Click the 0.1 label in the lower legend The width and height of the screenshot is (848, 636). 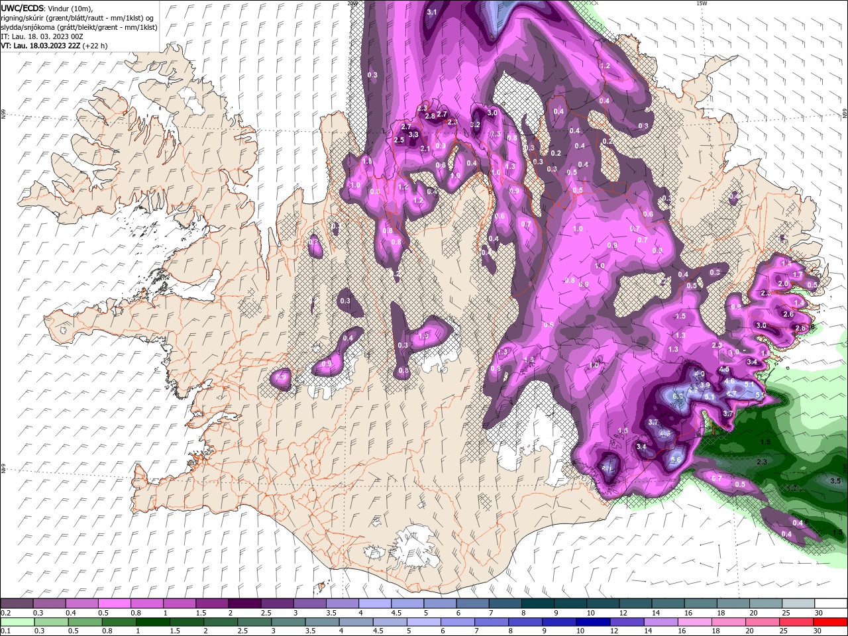tap(5, 631)
